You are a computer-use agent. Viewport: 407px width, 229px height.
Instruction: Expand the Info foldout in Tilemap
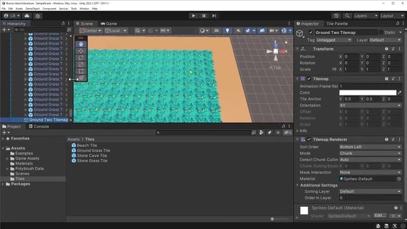click(298, 131)
